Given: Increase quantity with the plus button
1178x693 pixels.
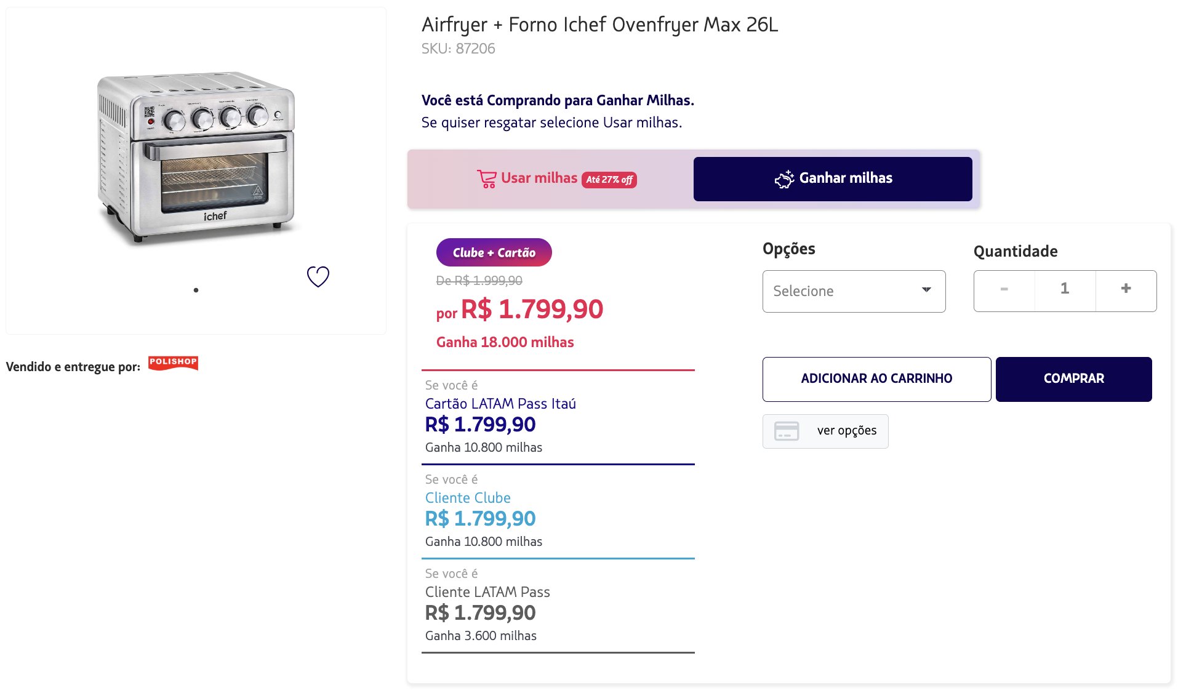Looking at the screenshot, I should tap(1126, 289).
